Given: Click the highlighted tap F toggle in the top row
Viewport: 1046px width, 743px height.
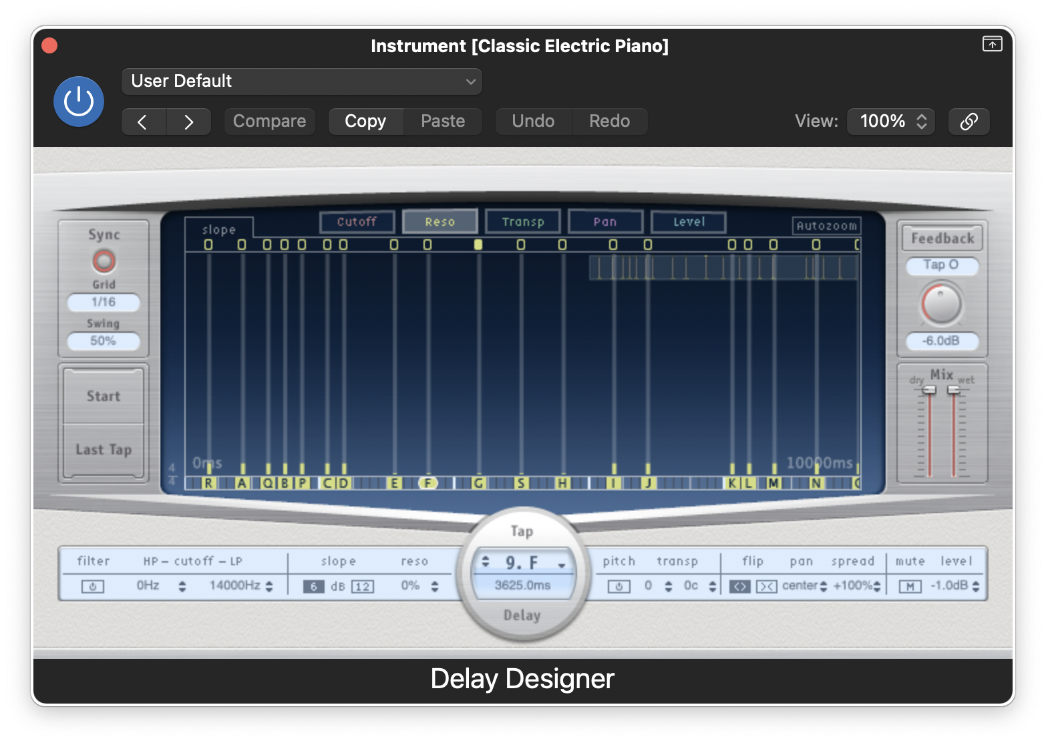Looking at the screenshot, I should [478, 245].
